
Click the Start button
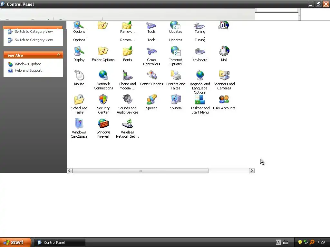click(x=15, y=242)
